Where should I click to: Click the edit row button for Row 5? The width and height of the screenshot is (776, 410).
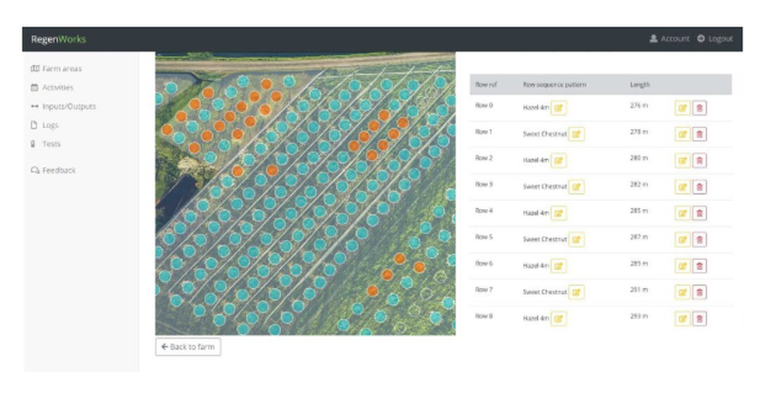[x=682, y=240]
